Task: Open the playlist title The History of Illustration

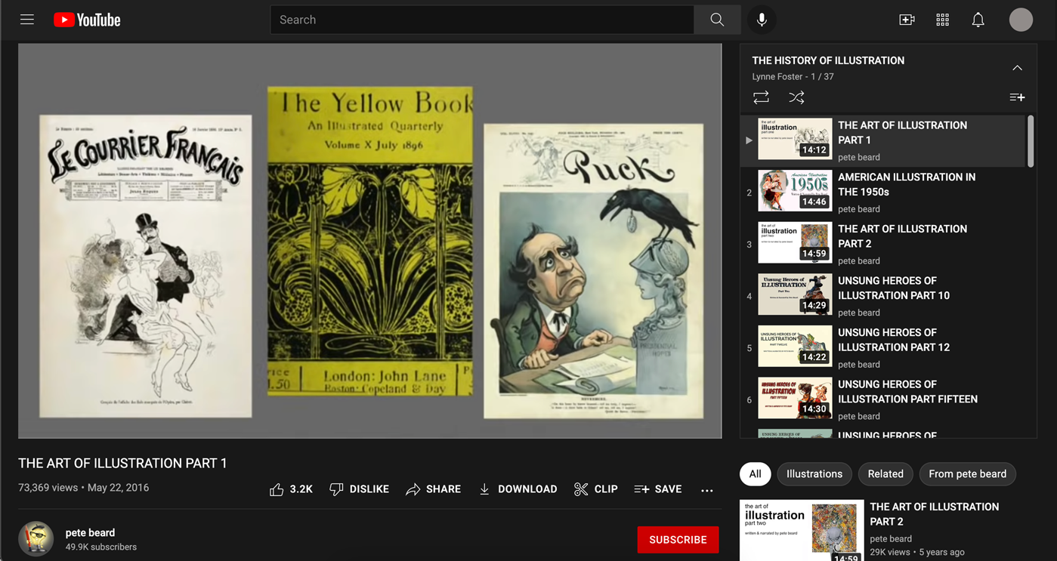Action: (x=828, y=60)
